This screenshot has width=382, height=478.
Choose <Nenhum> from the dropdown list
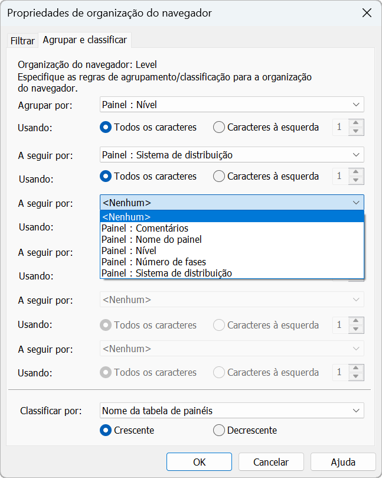coord(231,217)
